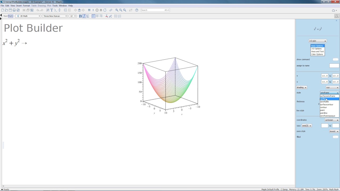
Task: Open the File menu
Action: coord(2,6)
